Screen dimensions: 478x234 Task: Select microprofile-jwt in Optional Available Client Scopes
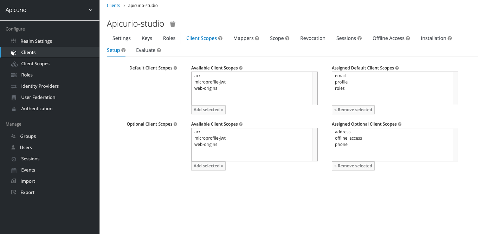(252, 138)
